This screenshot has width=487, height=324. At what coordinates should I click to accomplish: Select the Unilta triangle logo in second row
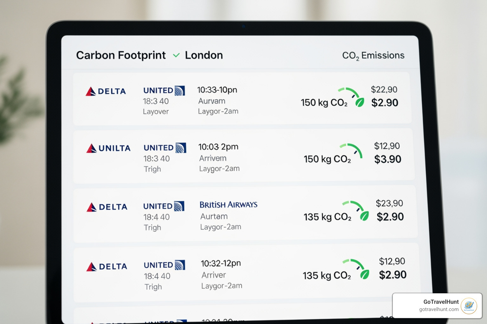[x=91, y=147]
